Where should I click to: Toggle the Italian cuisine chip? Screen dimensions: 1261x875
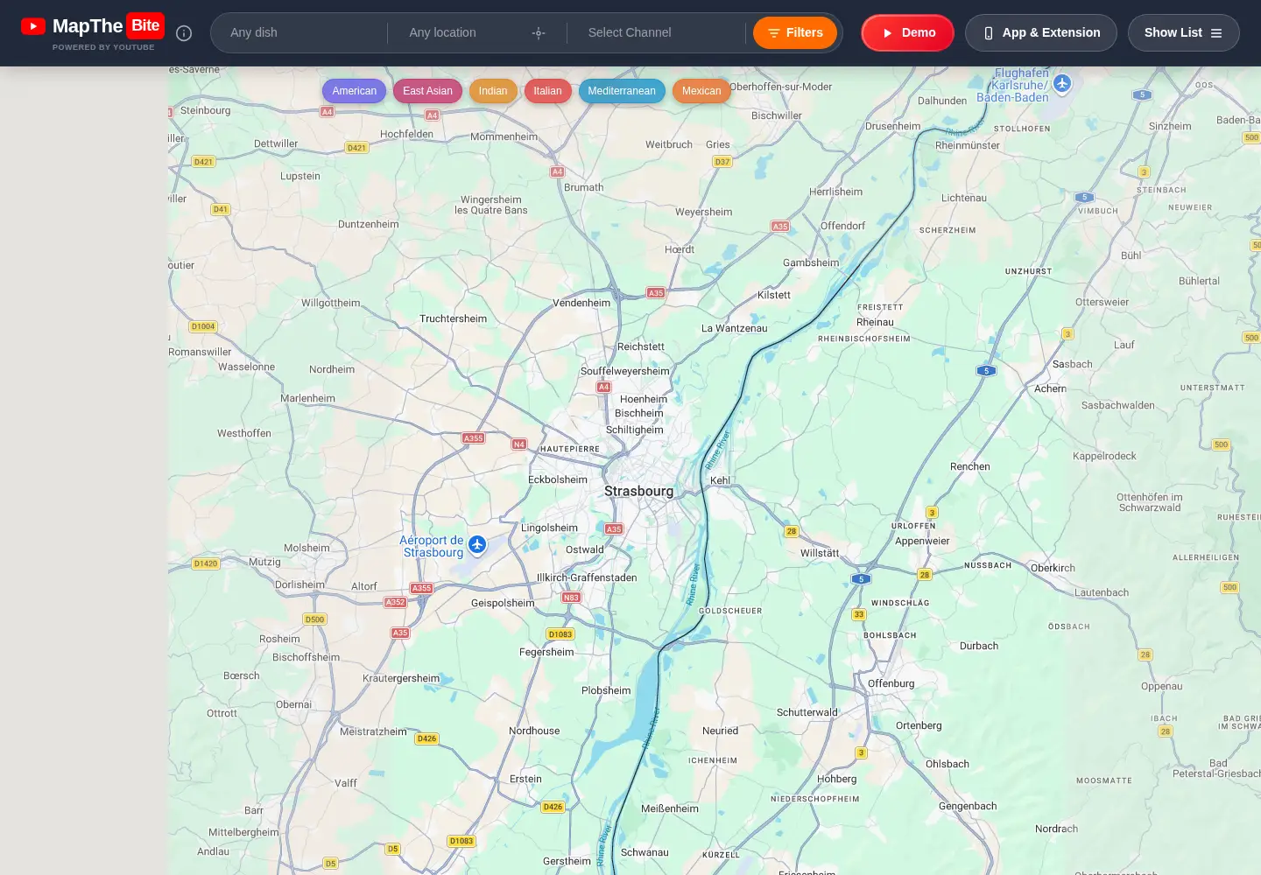coord(547,91)
